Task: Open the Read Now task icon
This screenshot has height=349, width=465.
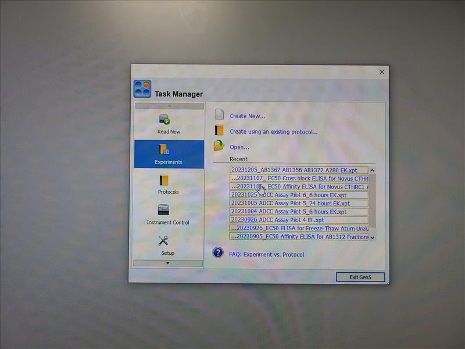Action: coord(164,120)
